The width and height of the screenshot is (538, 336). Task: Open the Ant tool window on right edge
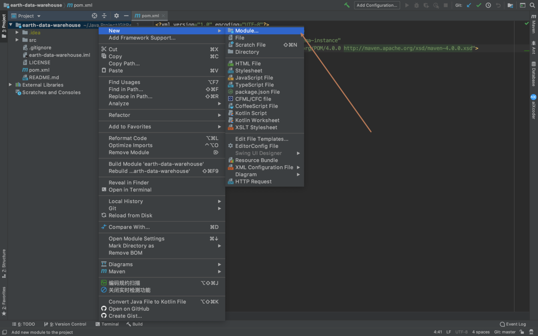coord(534,48)
